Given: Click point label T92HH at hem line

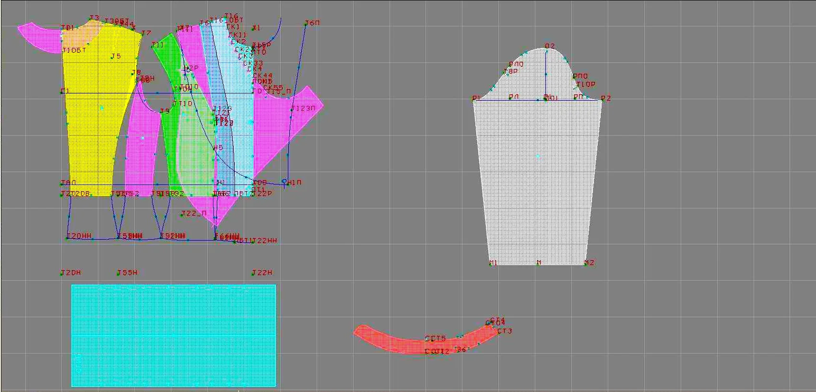Looking at the screenshot, I should (172, 236).
